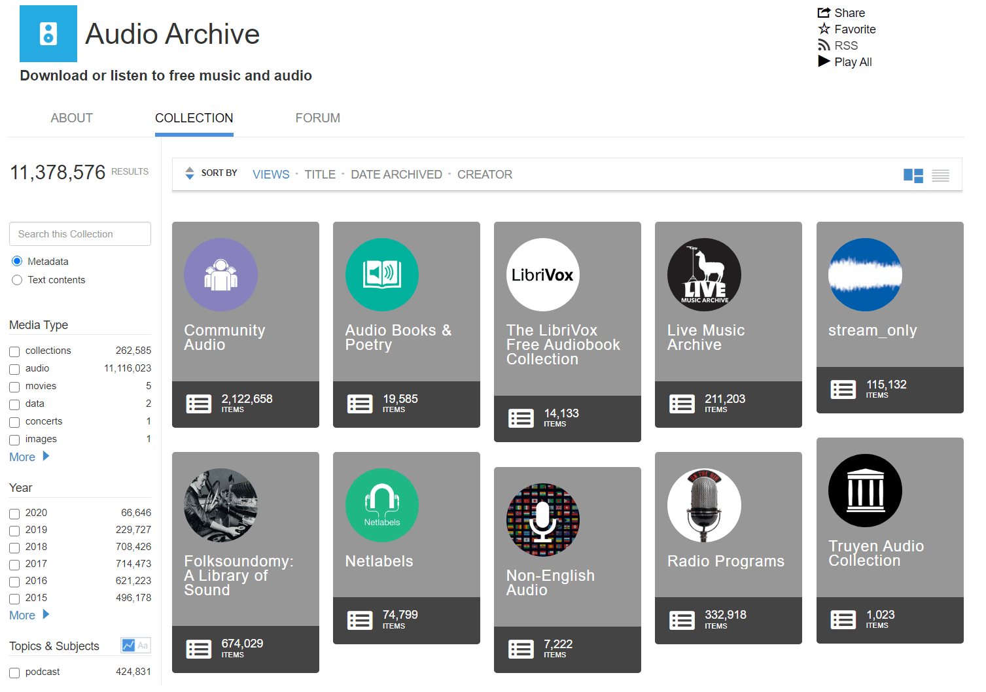Select the Text contents radio button
Image resolution: width=986 pixels, height=692 pixels.
point(17,280)
